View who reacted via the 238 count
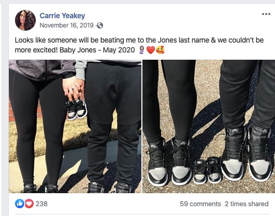This screenshot has width=275, height=216. point(41,204)
